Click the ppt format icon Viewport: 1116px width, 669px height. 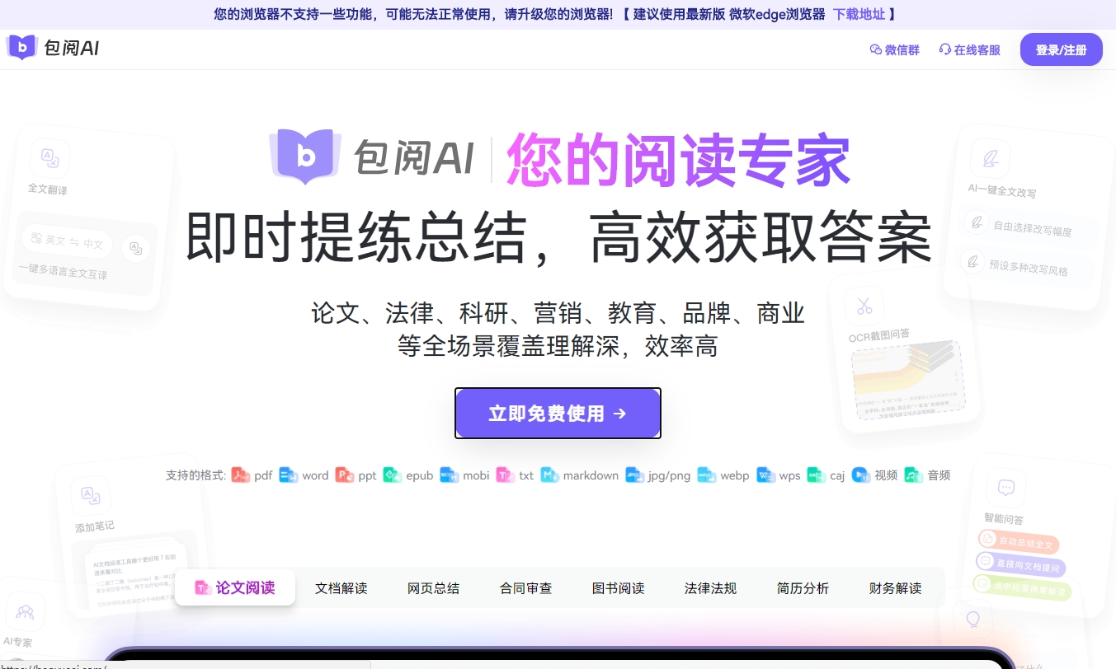[345, 475]
